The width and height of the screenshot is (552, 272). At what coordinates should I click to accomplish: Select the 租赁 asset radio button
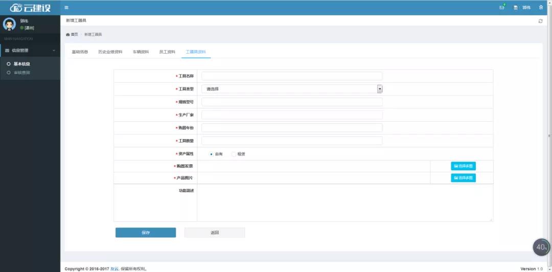pos(234,154)
